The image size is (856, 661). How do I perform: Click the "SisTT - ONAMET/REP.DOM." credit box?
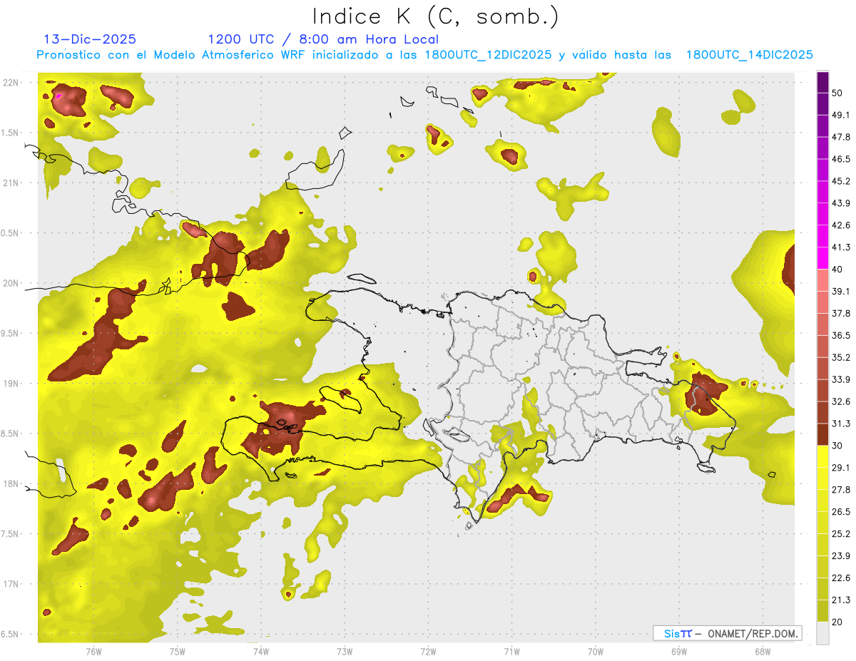pos(728,633)
